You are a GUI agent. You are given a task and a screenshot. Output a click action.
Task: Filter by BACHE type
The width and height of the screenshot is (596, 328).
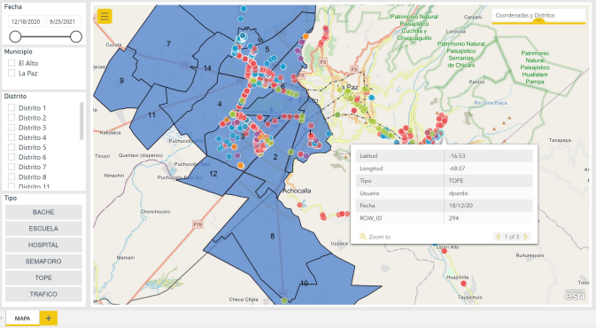click(43, 212)
